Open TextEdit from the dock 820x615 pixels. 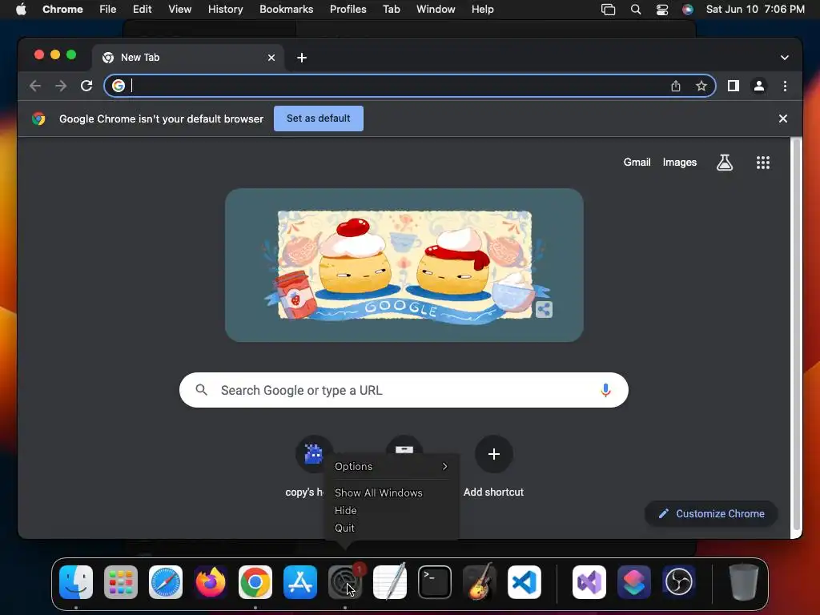coord(390,582)
